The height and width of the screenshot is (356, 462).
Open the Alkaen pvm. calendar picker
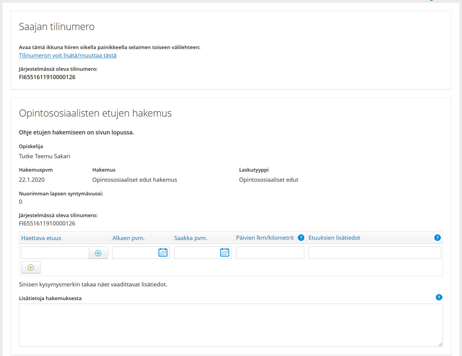coord(163,253)
